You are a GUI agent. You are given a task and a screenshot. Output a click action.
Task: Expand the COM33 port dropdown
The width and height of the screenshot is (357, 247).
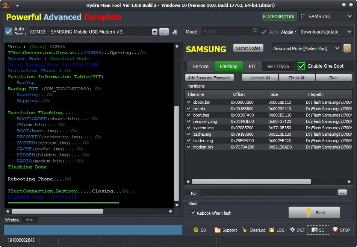(x=155, y=32)
